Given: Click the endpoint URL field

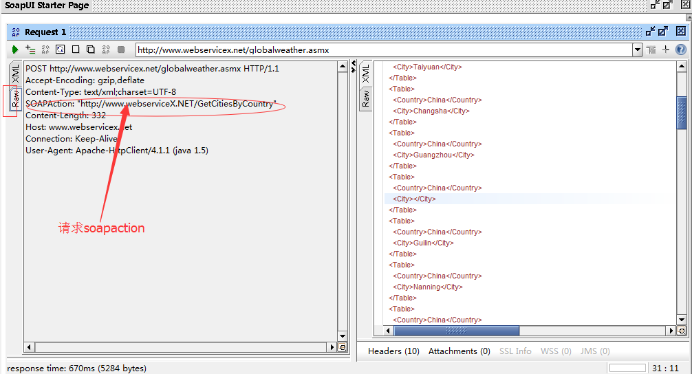Looking at the screenshot, I should coord(384,49).
